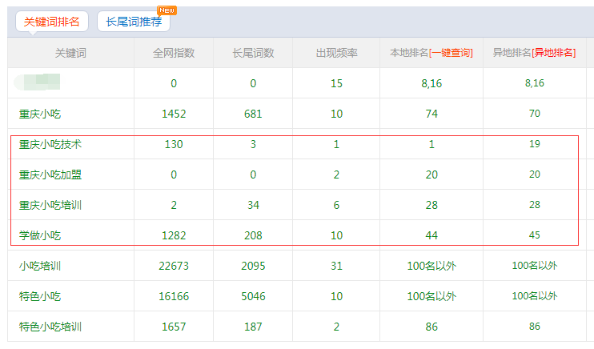Click the 全网指数 value 22673
This screenshot has height=349, width=594.
tap(174, 266)
